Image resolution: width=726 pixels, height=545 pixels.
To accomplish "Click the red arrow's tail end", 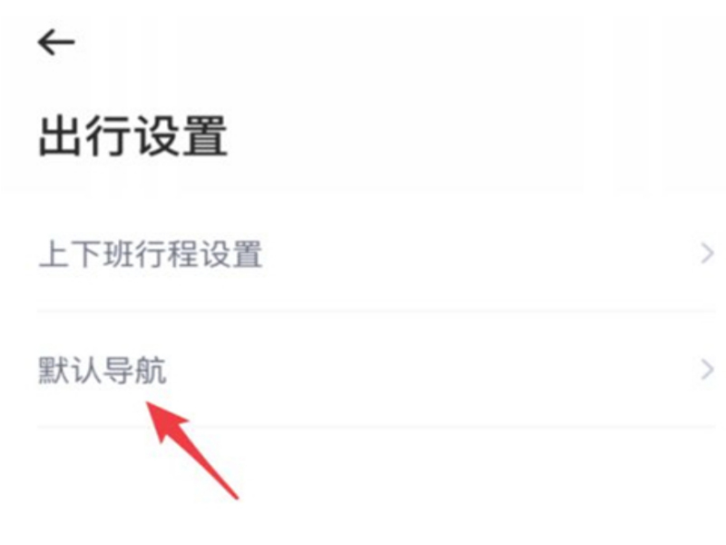I will pyautogui.click(x=236, y=496).
